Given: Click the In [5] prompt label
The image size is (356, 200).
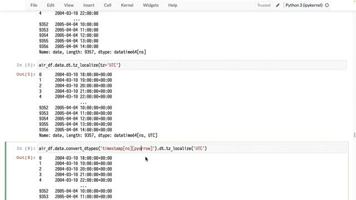Looking at the screenshot, I should (26, 65).
